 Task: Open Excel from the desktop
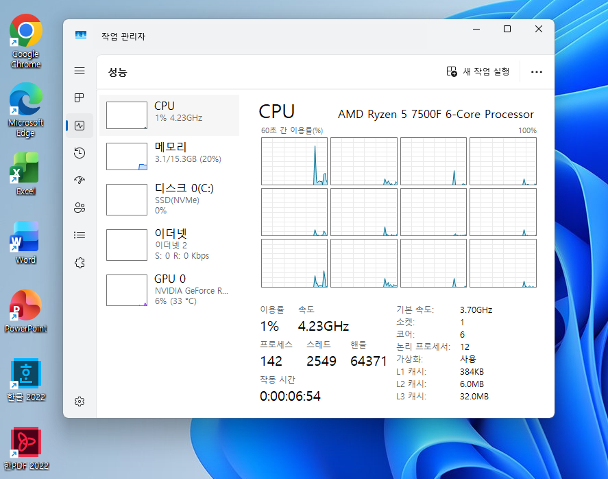25,168
